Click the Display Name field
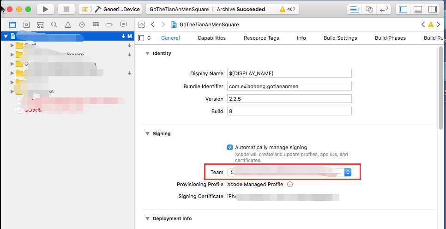This screenshot has width=446, height=229. (289, 73)
